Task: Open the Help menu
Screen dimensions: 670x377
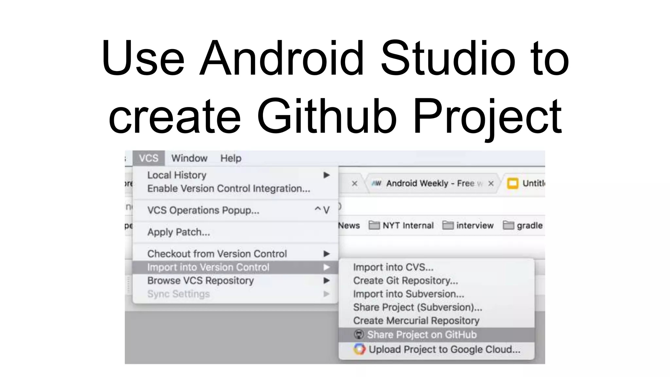Action: (231, 158)
